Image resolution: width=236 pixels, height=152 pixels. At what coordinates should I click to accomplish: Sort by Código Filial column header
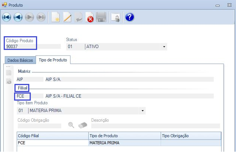coord(53,136)
